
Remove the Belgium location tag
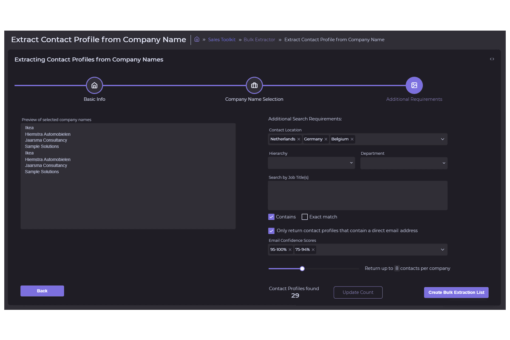tap(352, 139)
